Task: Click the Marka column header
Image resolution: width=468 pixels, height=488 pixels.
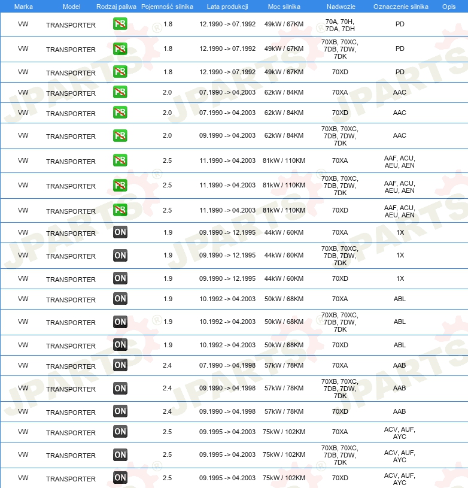Action: [x=23, y=7]
